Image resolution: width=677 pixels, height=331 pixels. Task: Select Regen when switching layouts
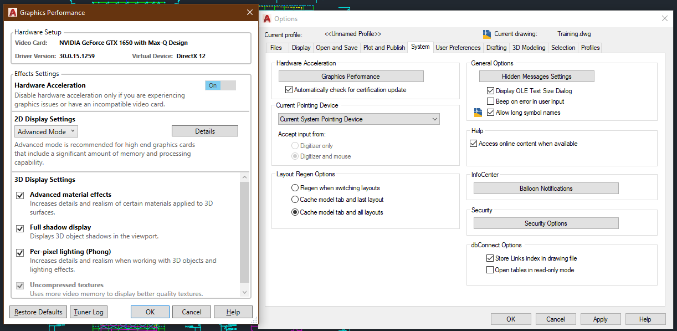(x=295, y=188)
